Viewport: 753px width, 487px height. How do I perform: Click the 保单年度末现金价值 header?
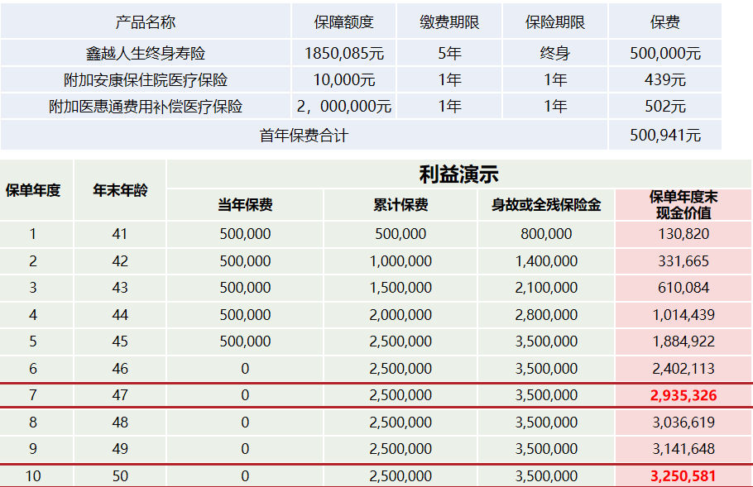(683, 205)
